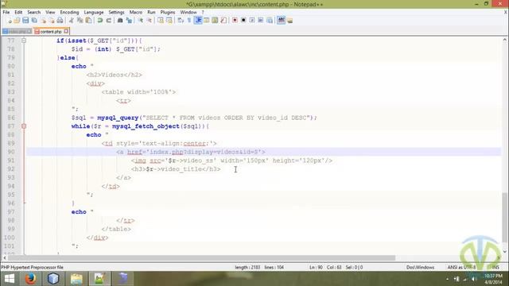Toggle synchronized horizontal scrolling
This screenshot has width=509, height=286.
coord(169,21)
